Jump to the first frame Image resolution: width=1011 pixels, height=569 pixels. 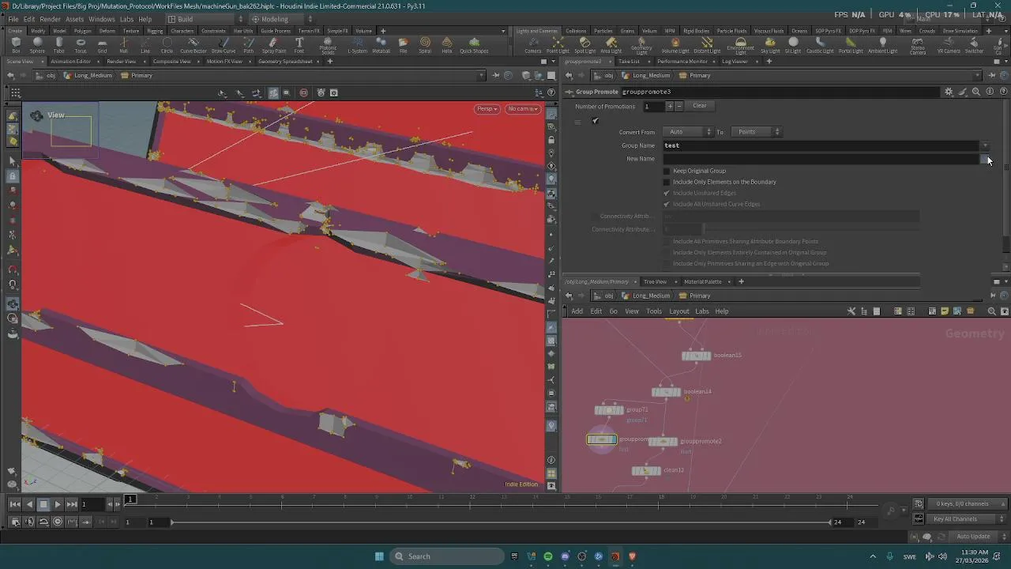click(16, 504)
